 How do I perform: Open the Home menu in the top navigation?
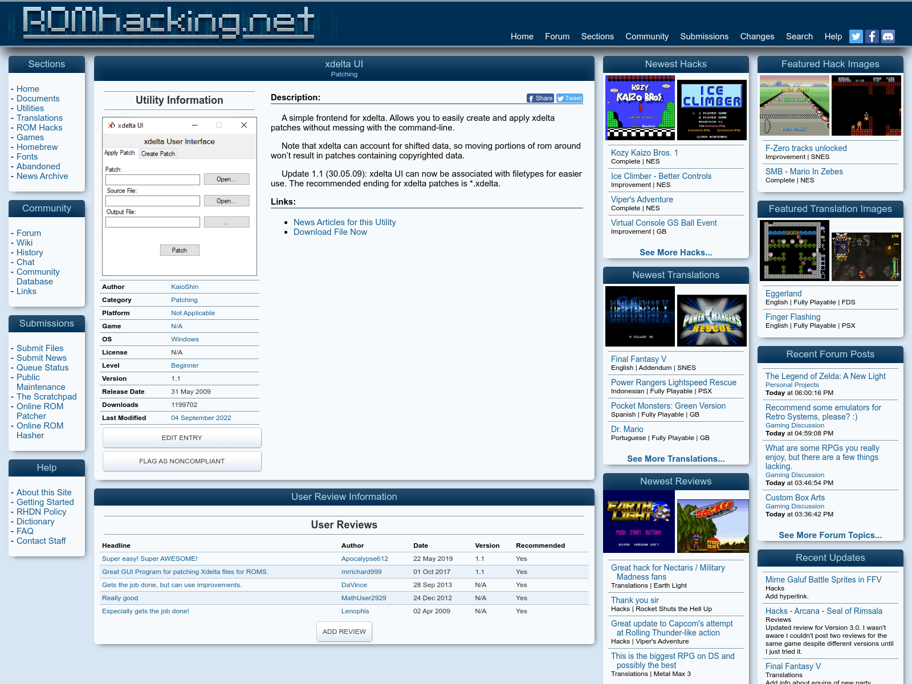[x=522, y=36]
